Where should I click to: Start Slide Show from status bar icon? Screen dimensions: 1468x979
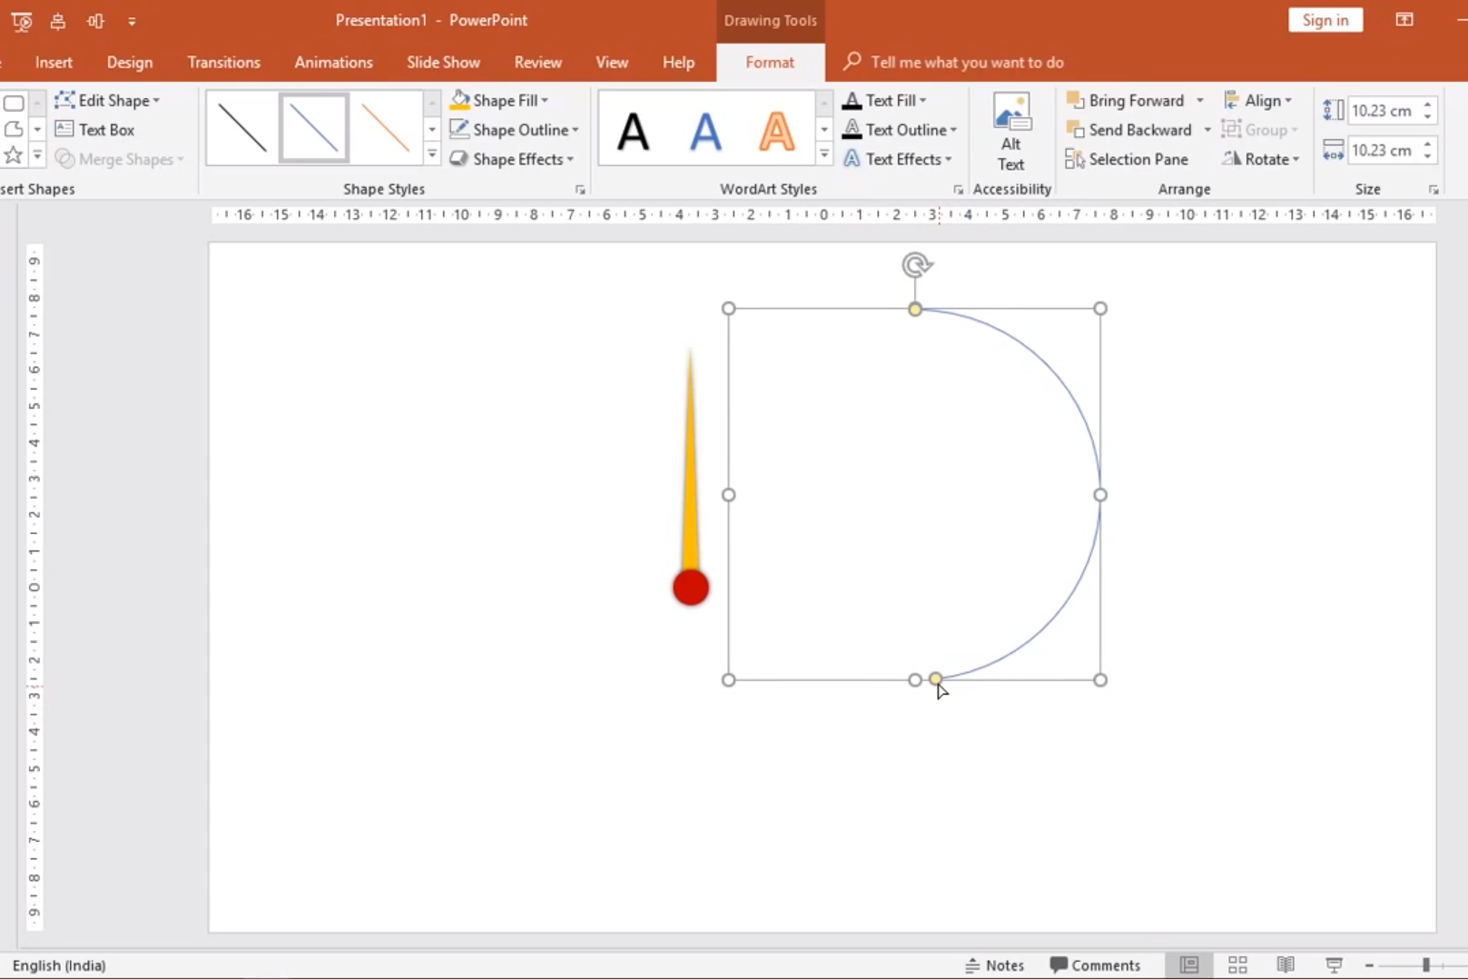(x=1333, y=964)
